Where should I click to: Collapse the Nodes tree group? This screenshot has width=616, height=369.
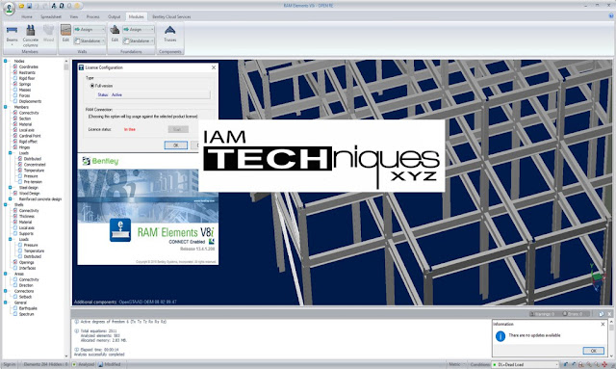pos(6,61)
